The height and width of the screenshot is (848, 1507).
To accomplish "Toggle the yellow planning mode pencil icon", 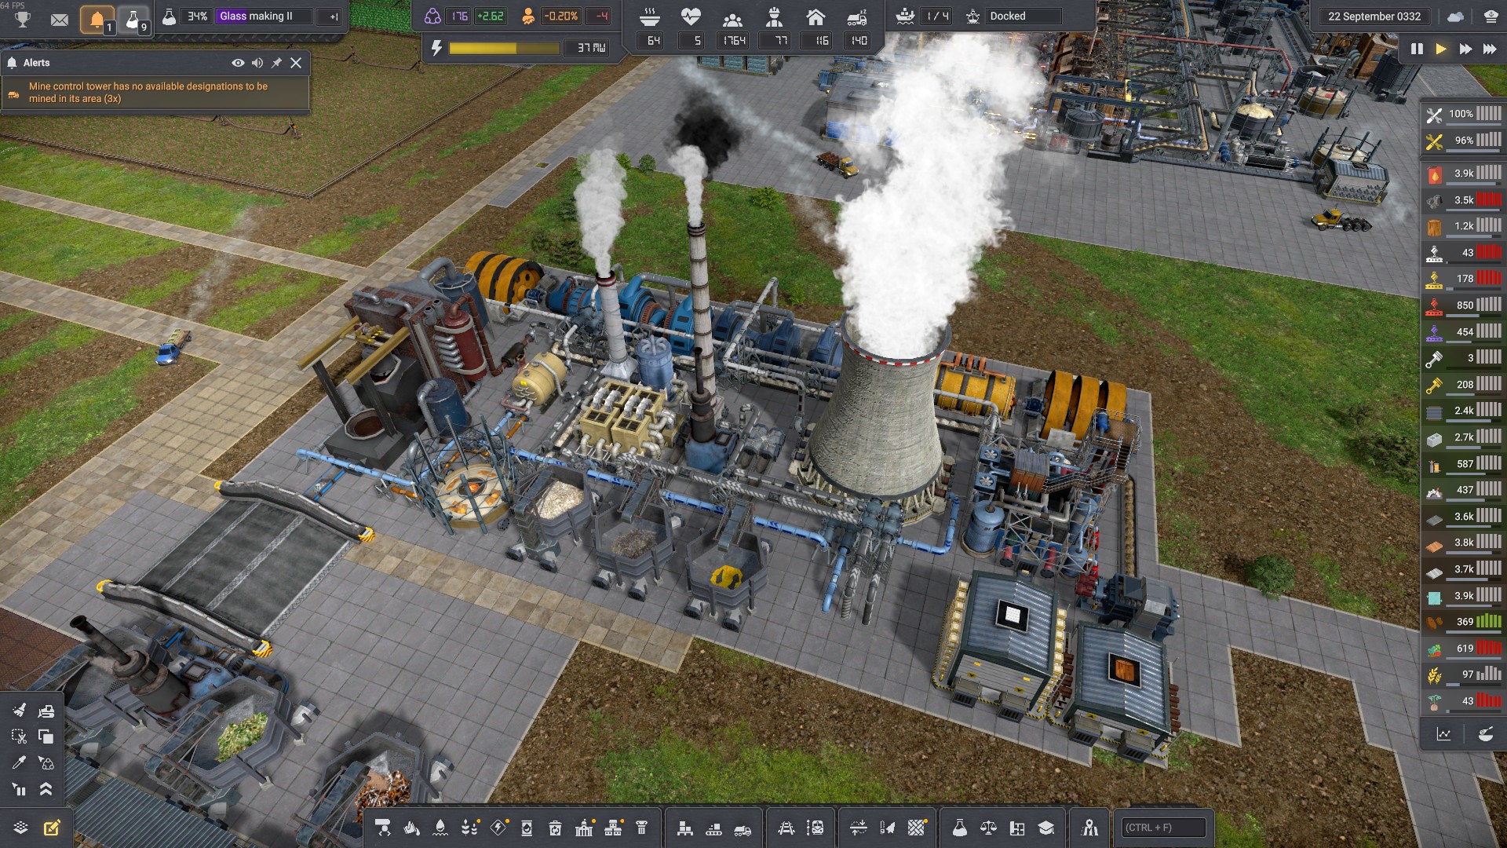I will (x=52, y=828).
